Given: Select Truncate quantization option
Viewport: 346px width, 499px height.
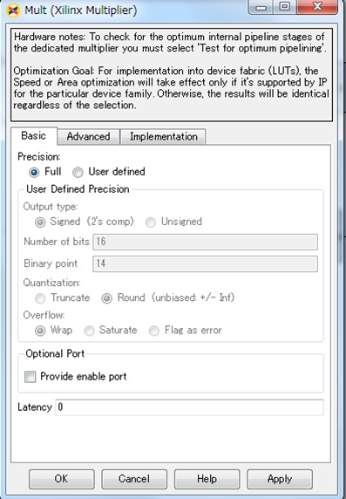Looking at the screenshot, I should [40, 298].
